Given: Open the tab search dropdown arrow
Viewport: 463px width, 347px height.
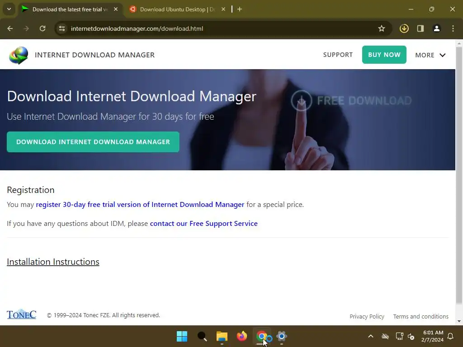Looking at the screenshot, I should pos(9,9).
